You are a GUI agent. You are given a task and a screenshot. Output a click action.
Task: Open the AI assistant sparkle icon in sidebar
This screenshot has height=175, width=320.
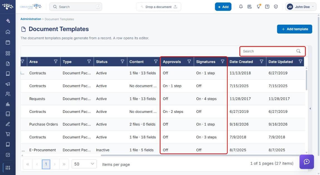(x=8, y=21)
